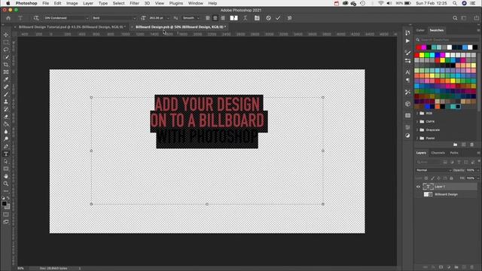
Task: Switch foreground and background colors
Action: 8,198
